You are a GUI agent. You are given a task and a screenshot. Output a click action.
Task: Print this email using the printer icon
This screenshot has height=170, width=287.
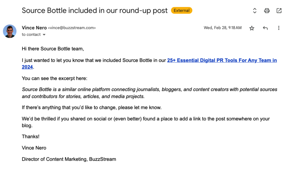click(267, 10)
